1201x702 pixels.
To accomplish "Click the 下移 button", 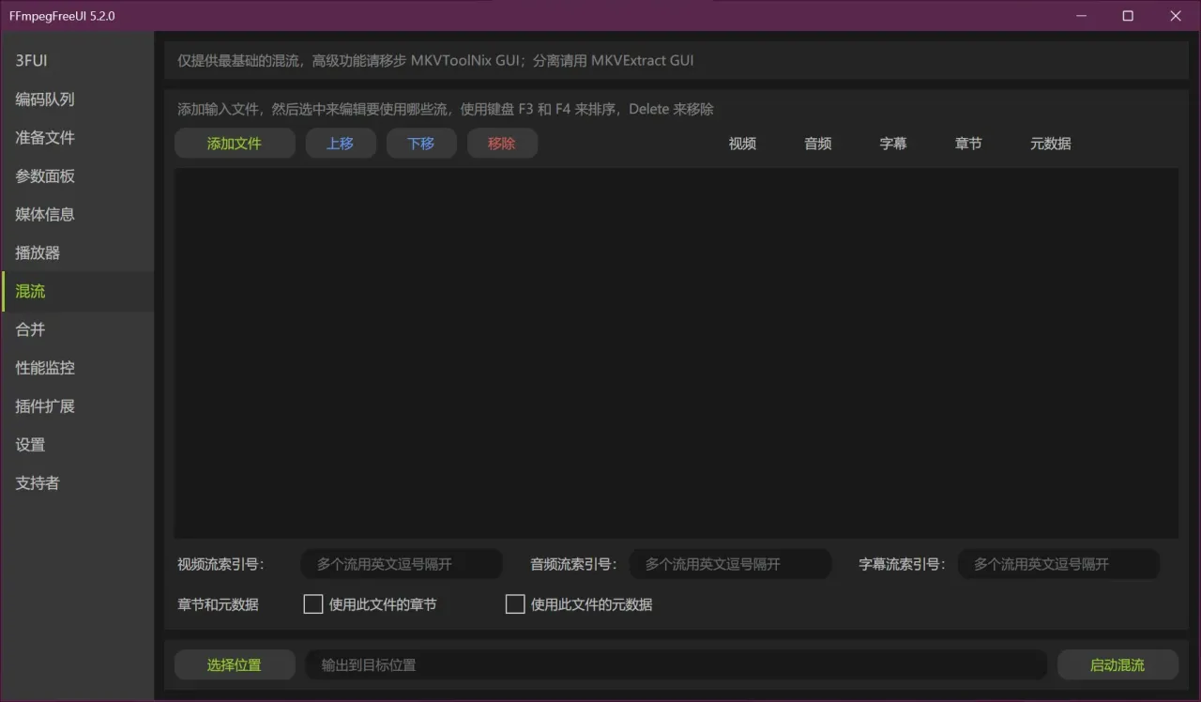I will [421, 144].
